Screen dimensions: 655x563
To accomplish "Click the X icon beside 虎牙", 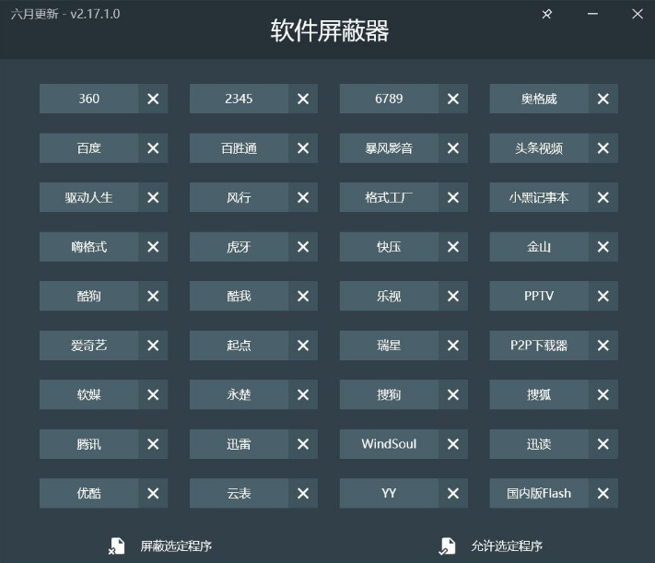I will coord(303,247).
